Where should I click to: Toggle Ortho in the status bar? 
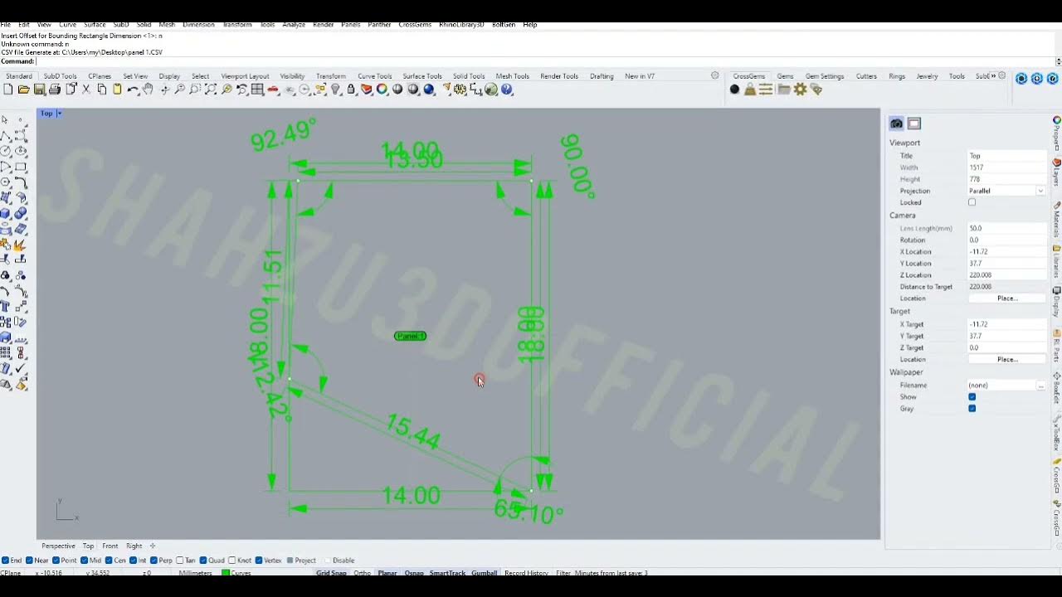(363, 573)
